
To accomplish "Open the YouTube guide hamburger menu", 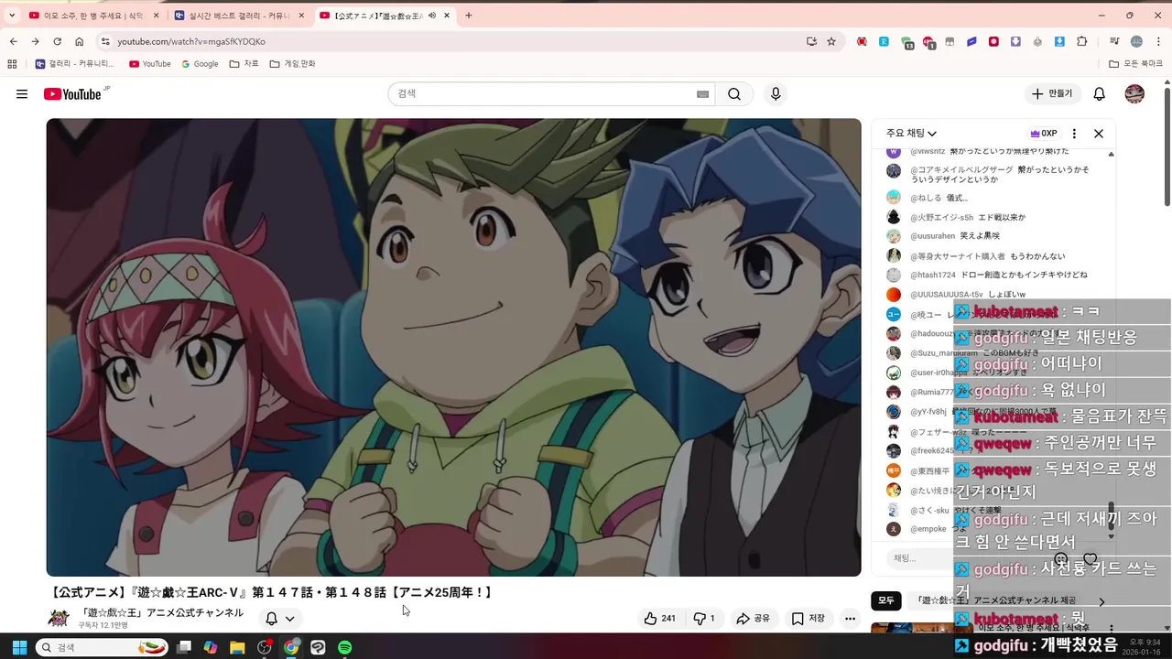I will tap(22, 94).
